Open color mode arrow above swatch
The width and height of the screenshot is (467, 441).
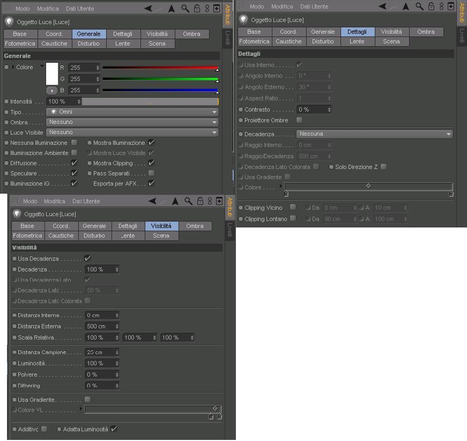(x=42, y=66)
